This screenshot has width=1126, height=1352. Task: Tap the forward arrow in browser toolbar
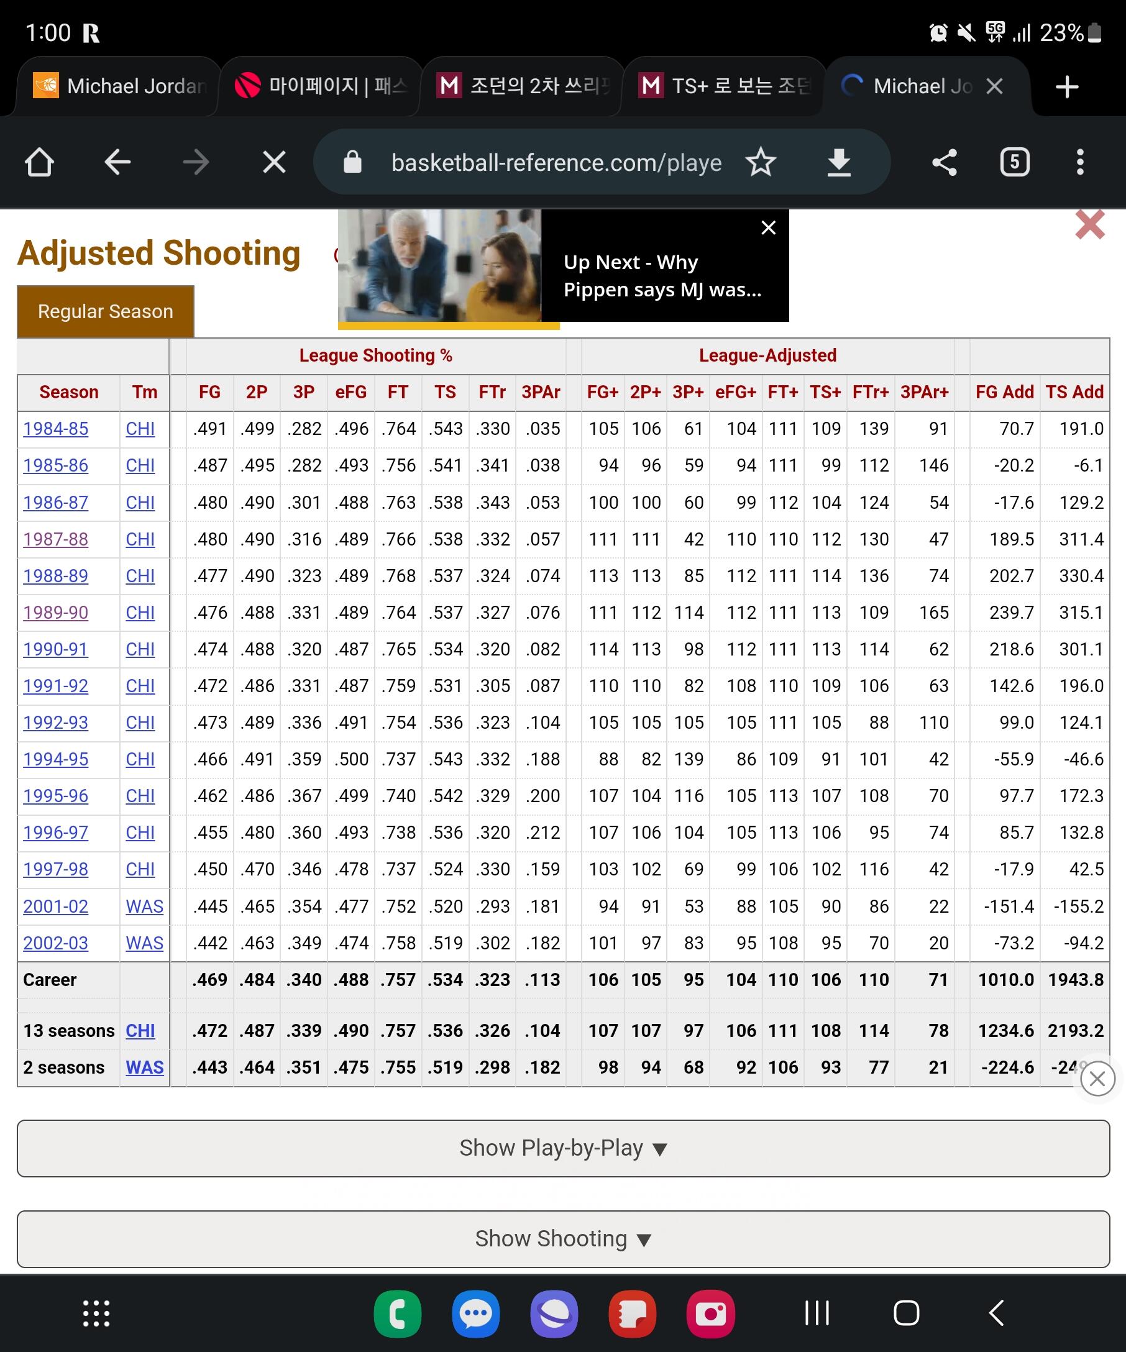[x=196, y=162]
